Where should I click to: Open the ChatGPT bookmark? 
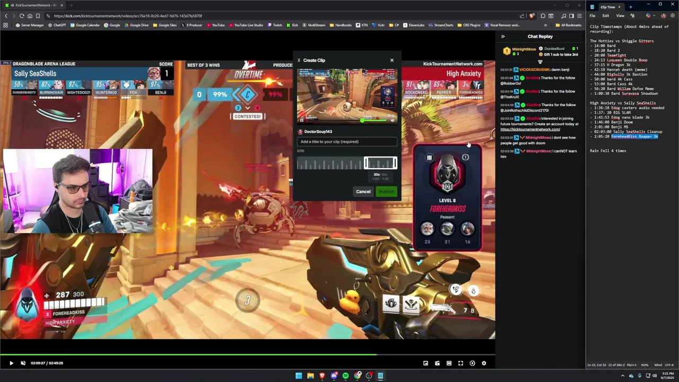point(57,25)
